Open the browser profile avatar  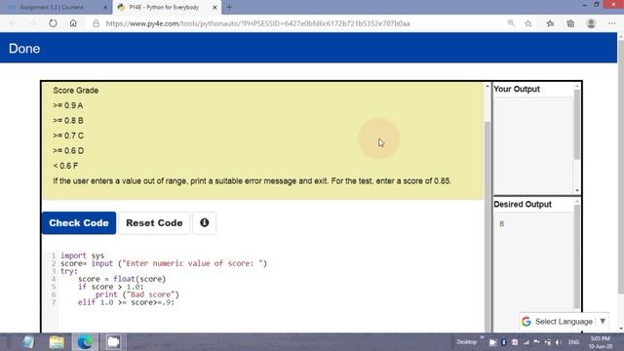(591, 23)
